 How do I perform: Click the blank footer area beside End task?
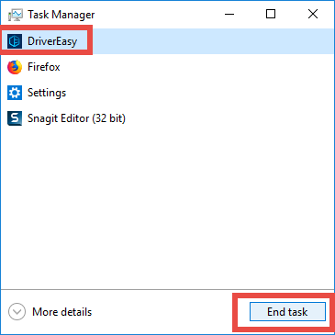pos(162,312)
